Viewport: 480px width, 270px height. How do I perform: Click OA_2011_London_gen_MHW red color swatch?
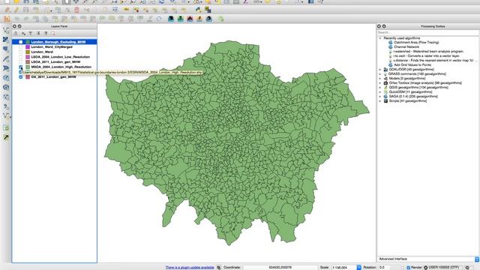[x=28, y=76]
